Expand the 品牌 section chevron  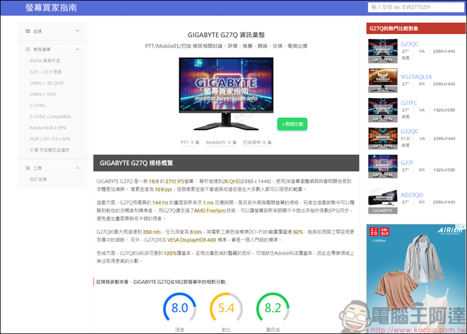(77, 31)
